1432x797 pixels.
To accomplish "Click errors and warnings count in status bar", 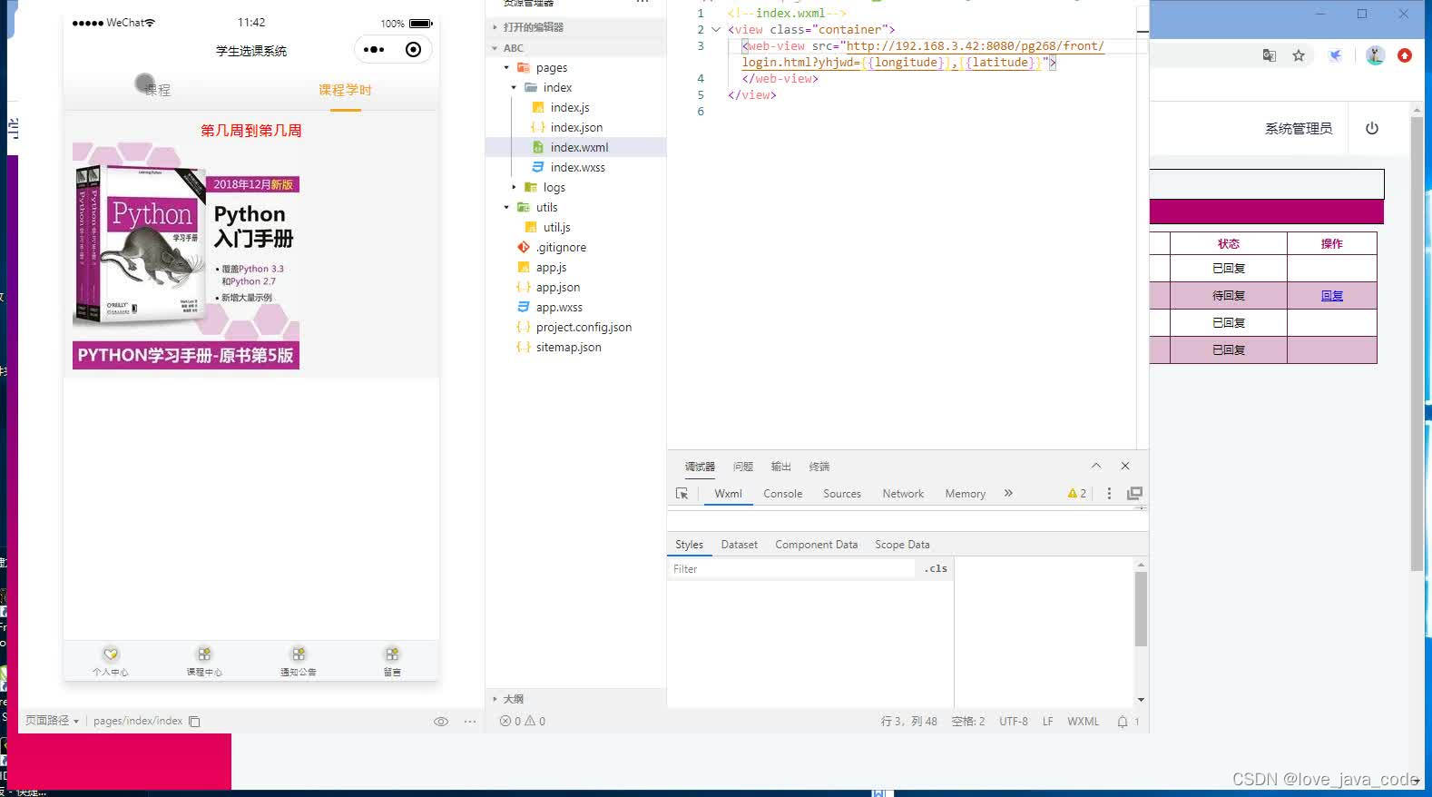I will (x=523, y=722).
